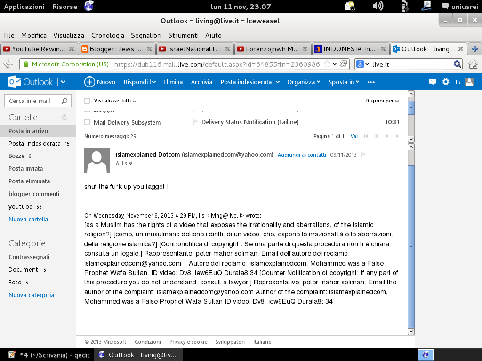
Task: Click Nuova categoria link
Action: (x=32, y=295)
